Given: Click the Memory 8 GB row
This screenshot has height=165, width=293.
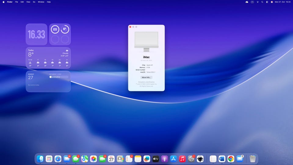Looking at the screenshot, I should click(x=145, y=67).
